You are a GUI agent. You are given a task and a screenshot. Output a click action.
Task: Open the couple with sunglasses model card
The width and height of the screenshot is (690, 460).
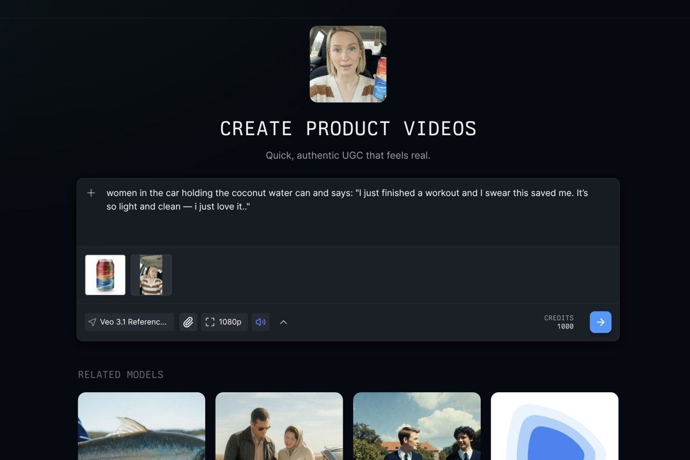[x=279, y=426]
